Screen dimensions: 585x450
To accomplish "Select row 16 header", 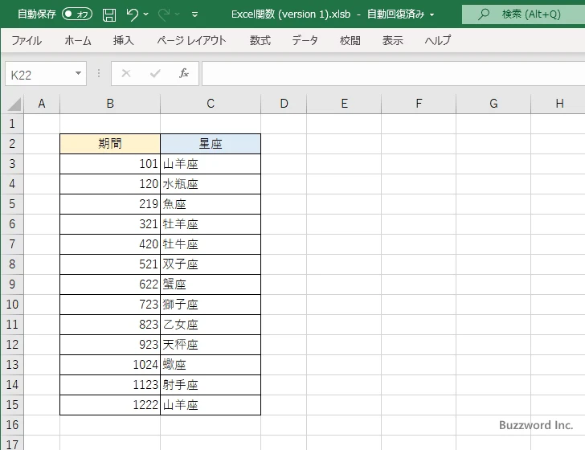I will (12, 424).
